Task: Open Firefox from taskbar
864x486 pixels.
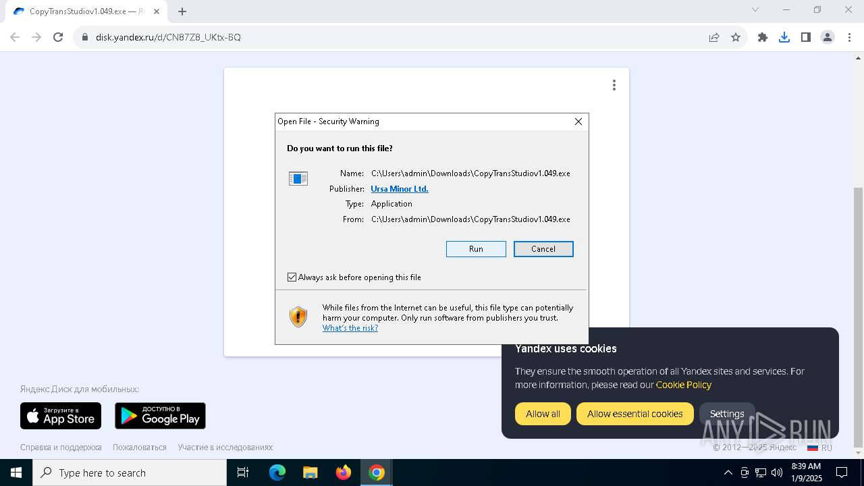Action: (x=344, y=473)
